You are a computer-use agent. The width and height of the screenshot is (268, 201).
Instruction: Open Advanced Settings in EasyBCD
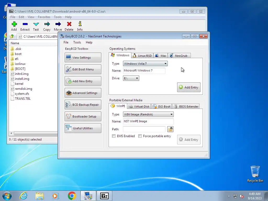83,93
